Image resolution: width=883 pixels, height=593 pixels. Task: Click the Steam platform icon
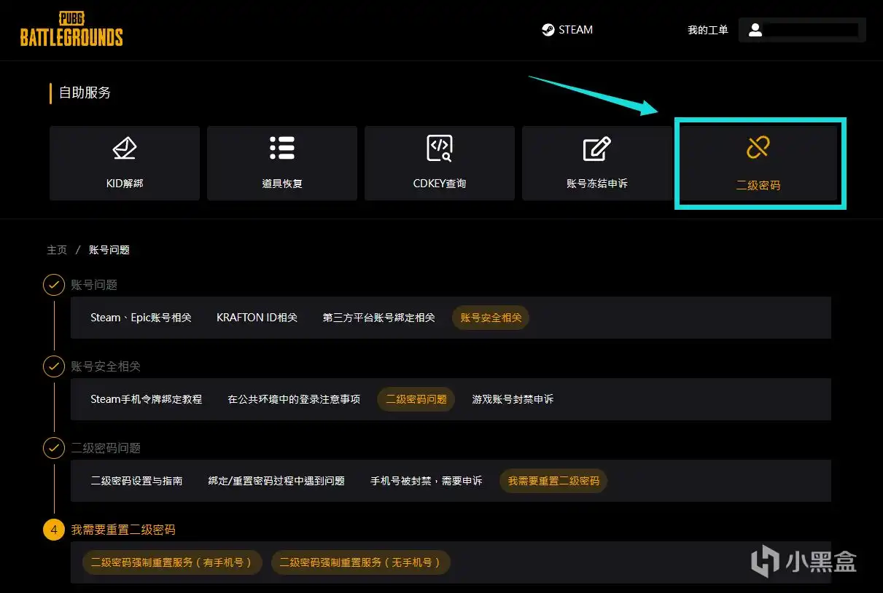(548, 30)
